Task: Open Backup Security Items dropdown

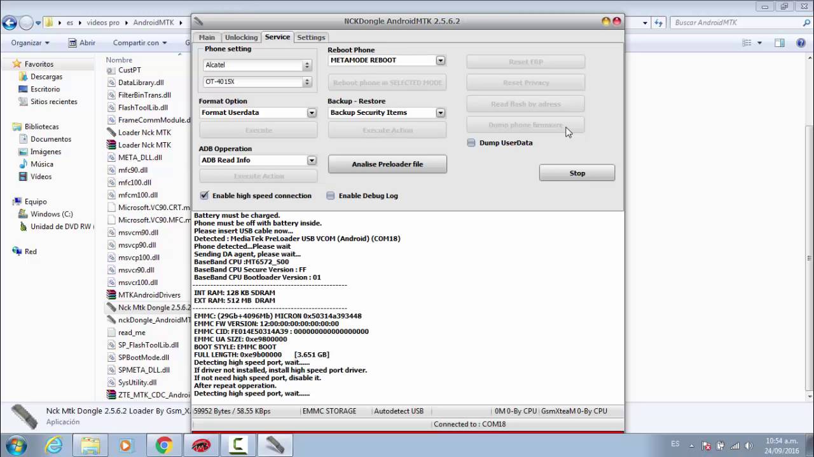Action: (x=440, y=113)
